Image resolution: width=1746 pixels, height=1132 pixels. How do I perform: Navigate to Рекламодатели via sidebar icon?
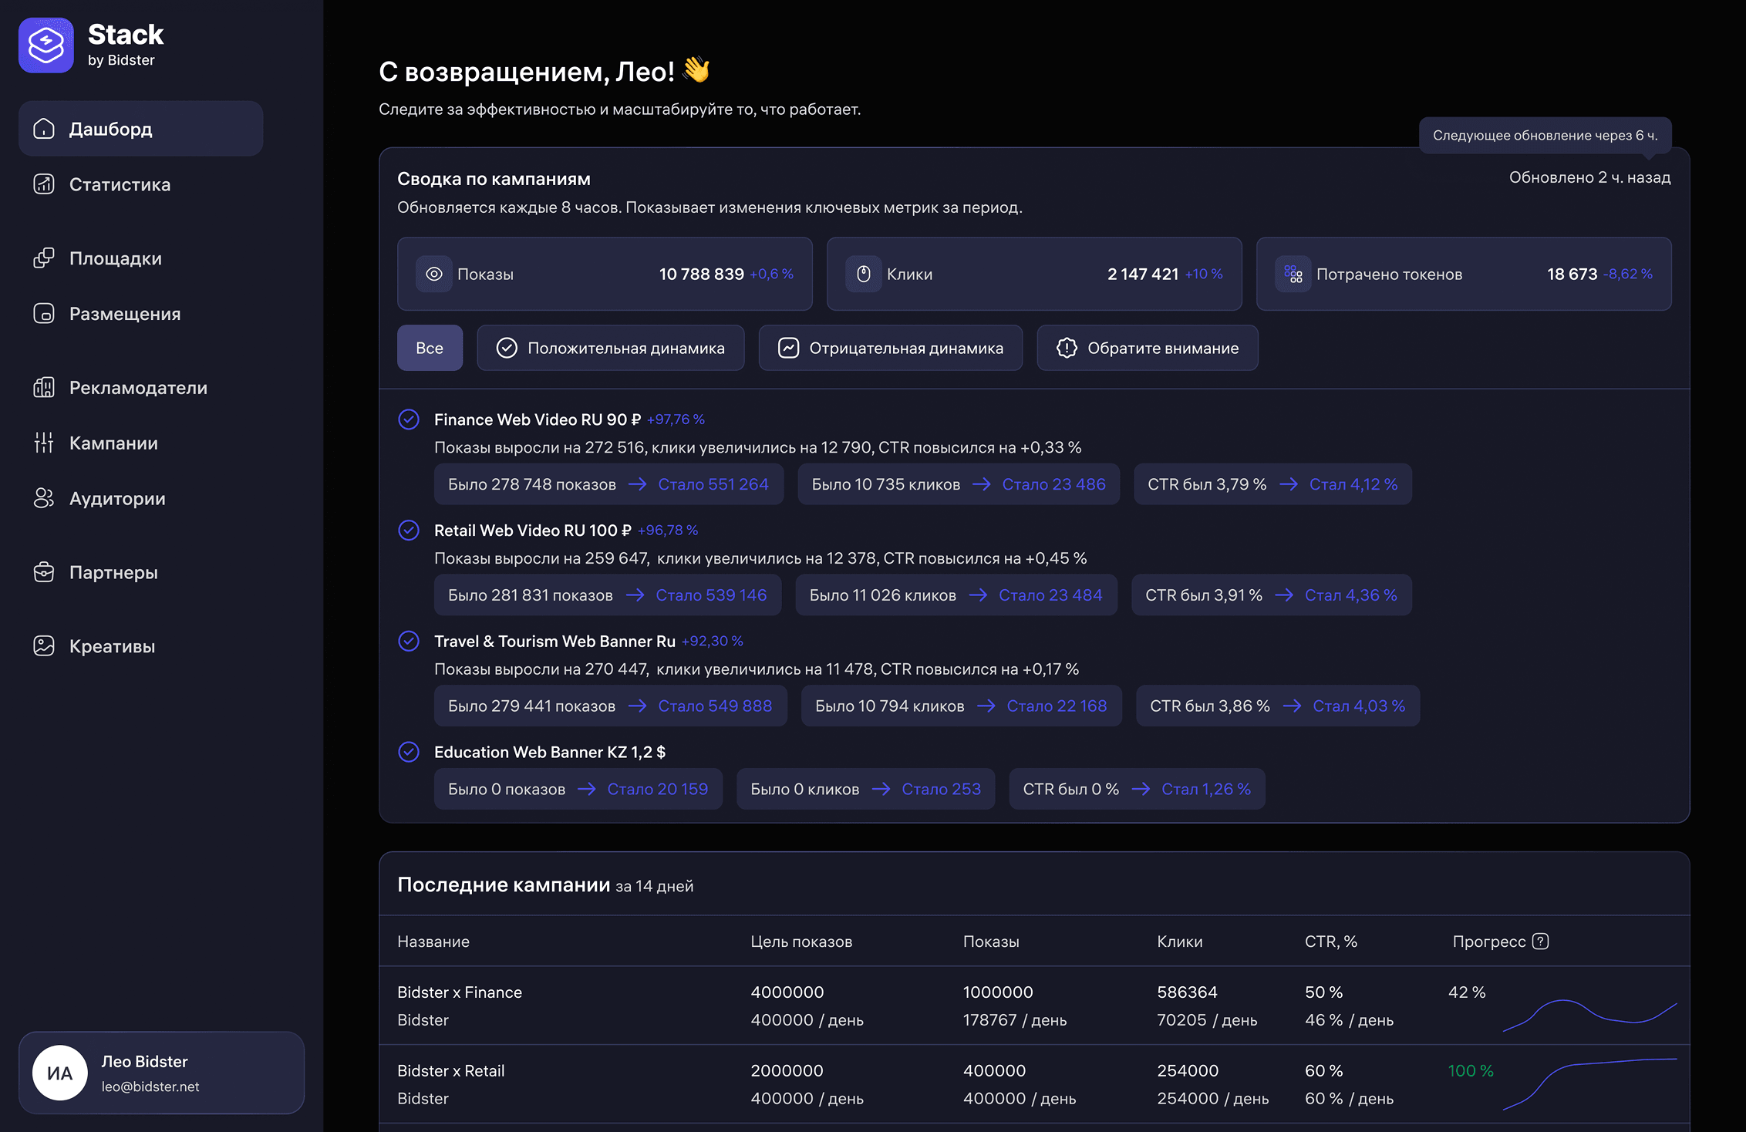tap(44, 387)
